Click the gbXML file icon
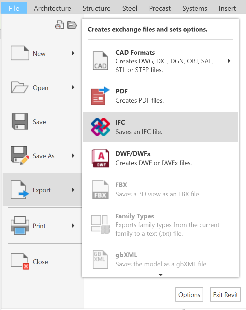Screen dimensions: 246x310 100,259
